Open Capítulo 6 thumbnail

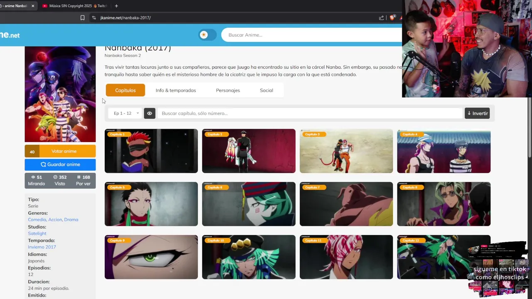[249, 204]
